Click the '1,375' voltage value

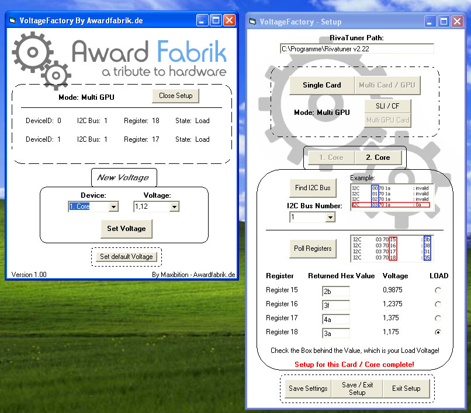pyautogui.click(x=390, y=318)
